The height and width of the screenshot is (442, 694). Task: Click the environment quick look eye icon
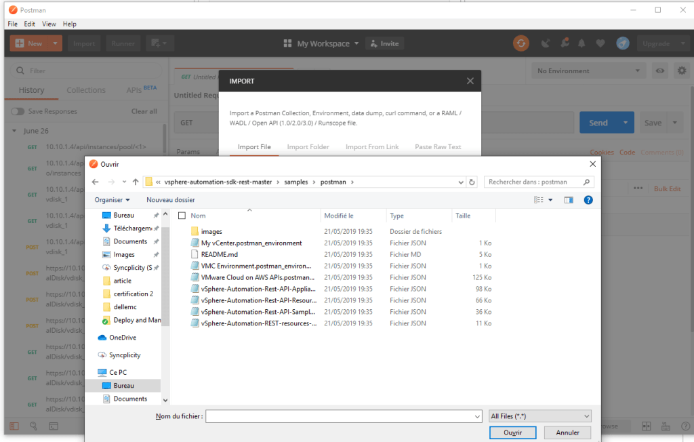pos(659,71)
